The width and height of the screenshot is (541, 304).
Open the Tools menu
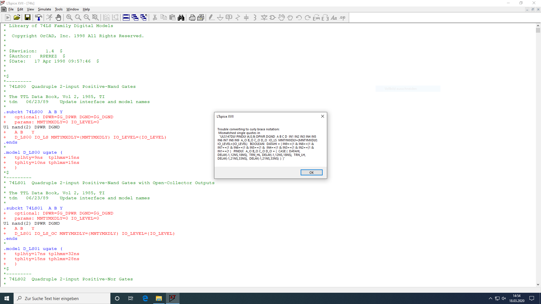coord(59,9)
